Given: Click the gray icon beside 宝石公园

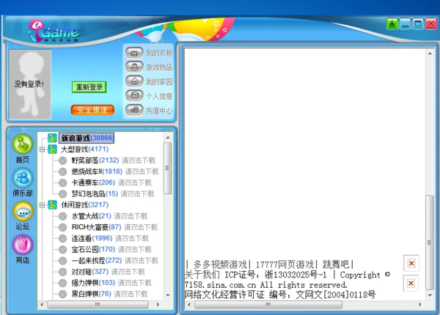Looking at the screenshot, I should point(62,249).
